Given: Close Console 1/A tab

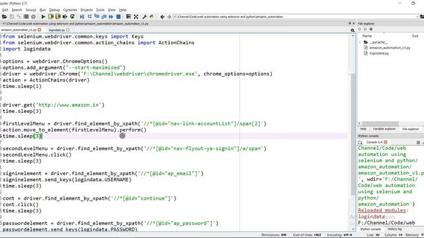Looking at the screenshot, I should [386, 142].
